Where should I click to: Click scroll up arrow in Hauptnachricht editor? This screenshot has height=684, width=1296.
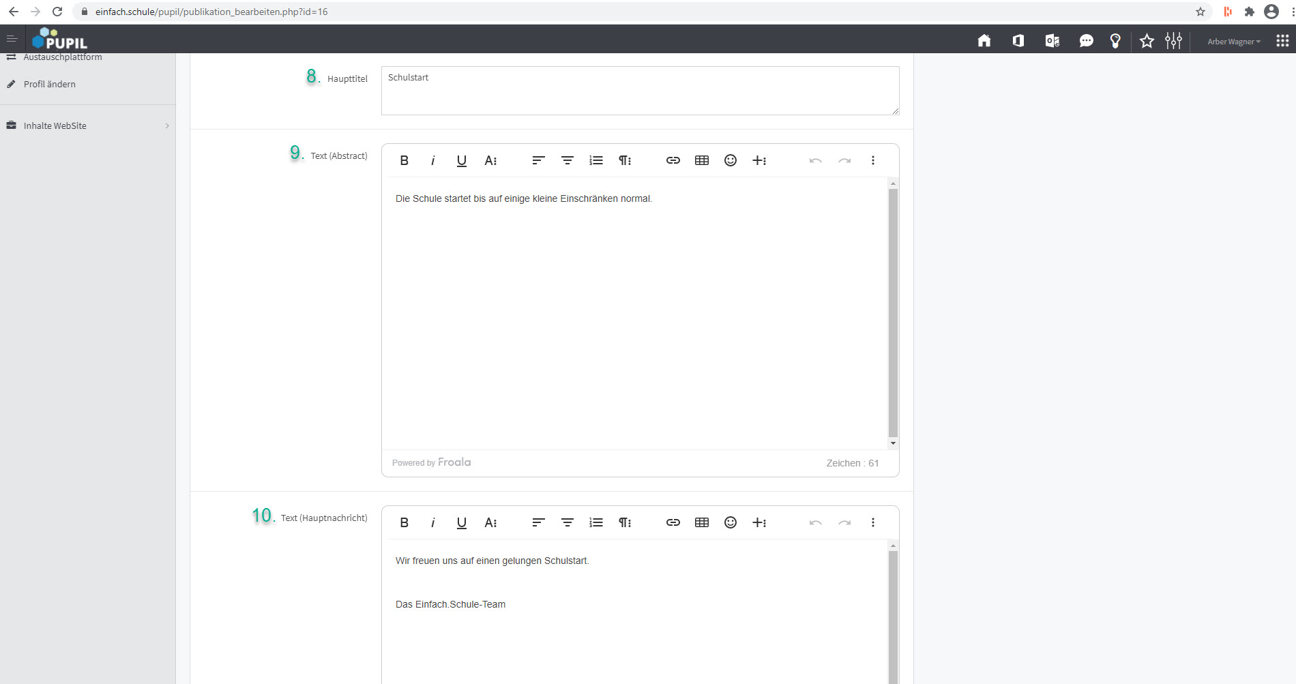pyautogui.click(x=893, y=546)
